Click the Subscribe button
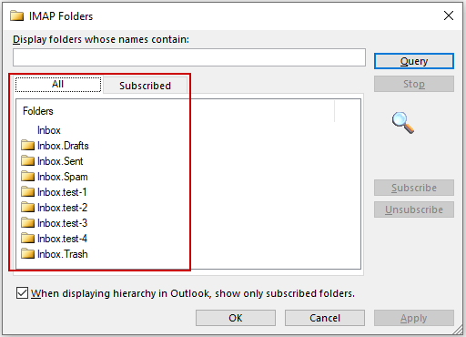The height and width of the screenshot is (337, 466). click(414, 188)
